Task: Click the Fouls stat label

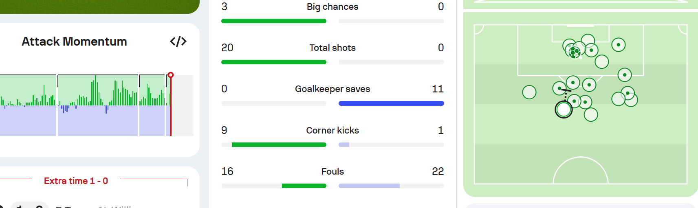Action: pos(332,171)
